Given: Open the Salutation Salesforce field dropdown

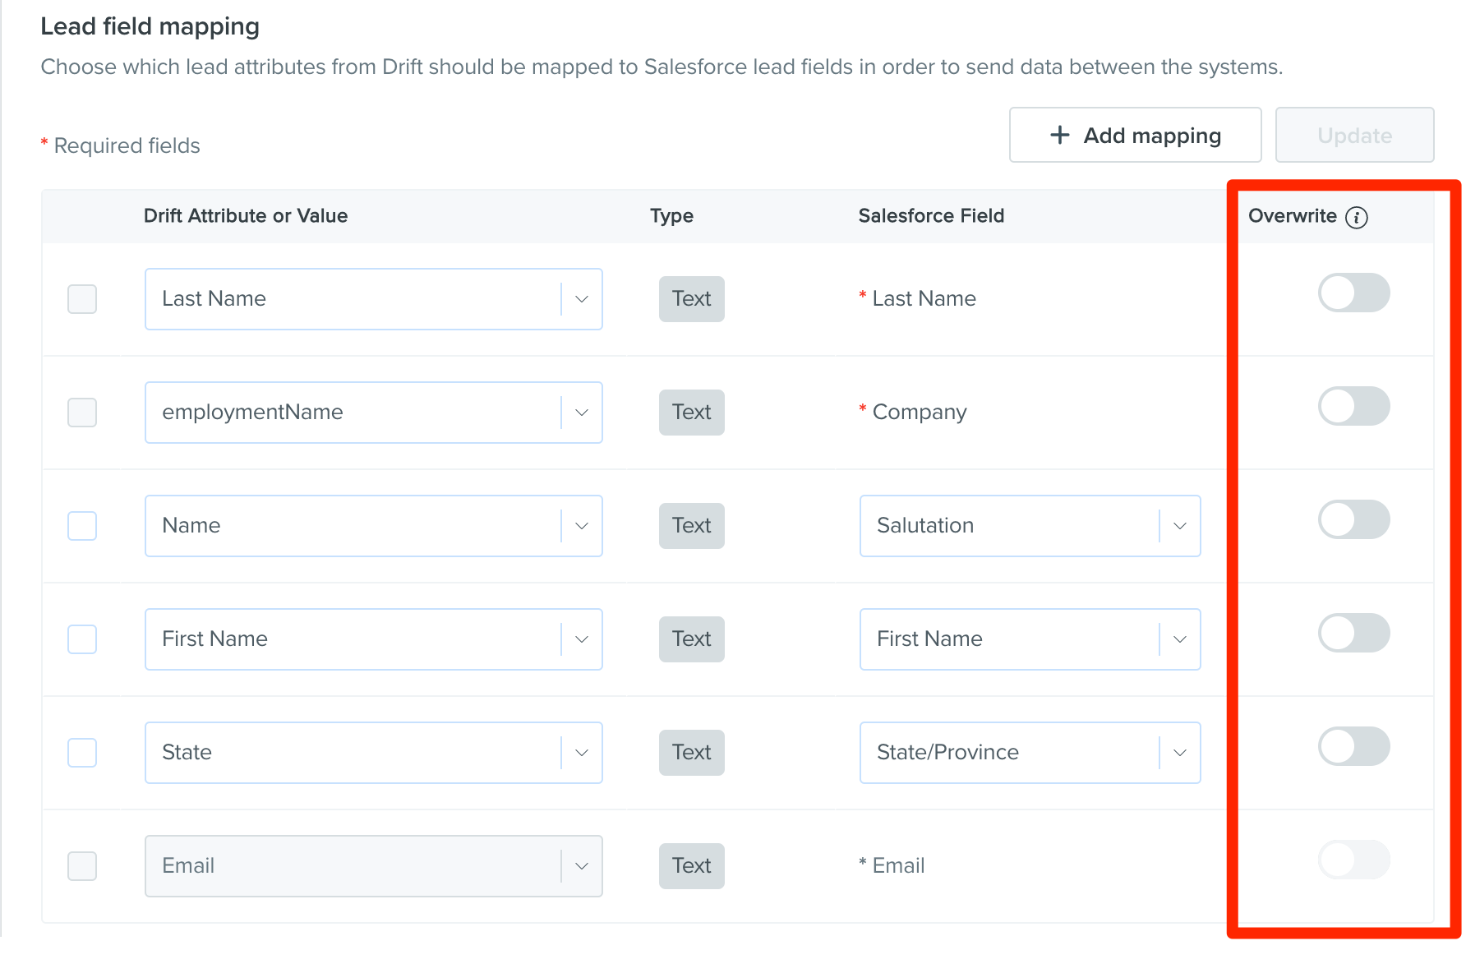Looking at the screenshot, I should 1030,526.
